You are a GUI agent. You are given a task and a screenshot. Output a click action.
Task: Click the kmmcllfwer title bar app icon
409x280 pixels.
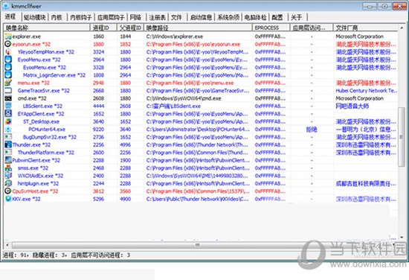click(6, 6)
